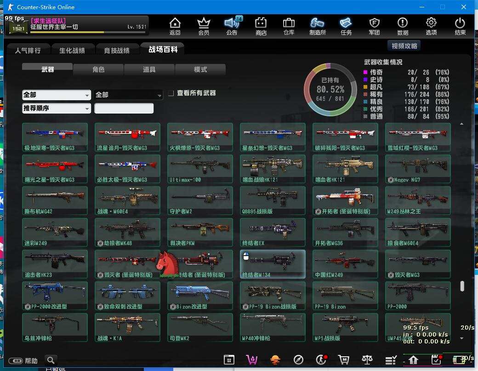
Task: Click the 传奇 magenta rarity swatch
Action: click(365, 72)
